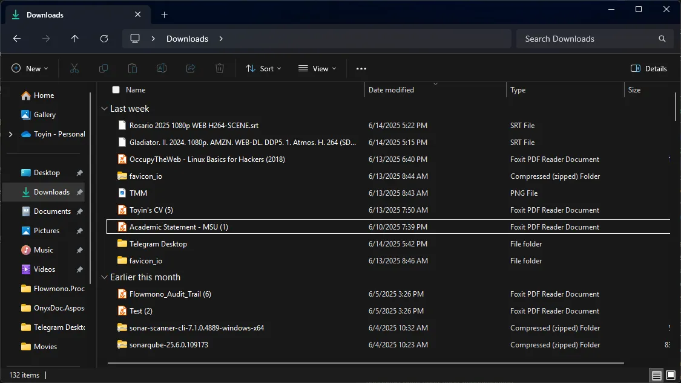
Task: Open the View dropdown menu
Action: point(317,69)
